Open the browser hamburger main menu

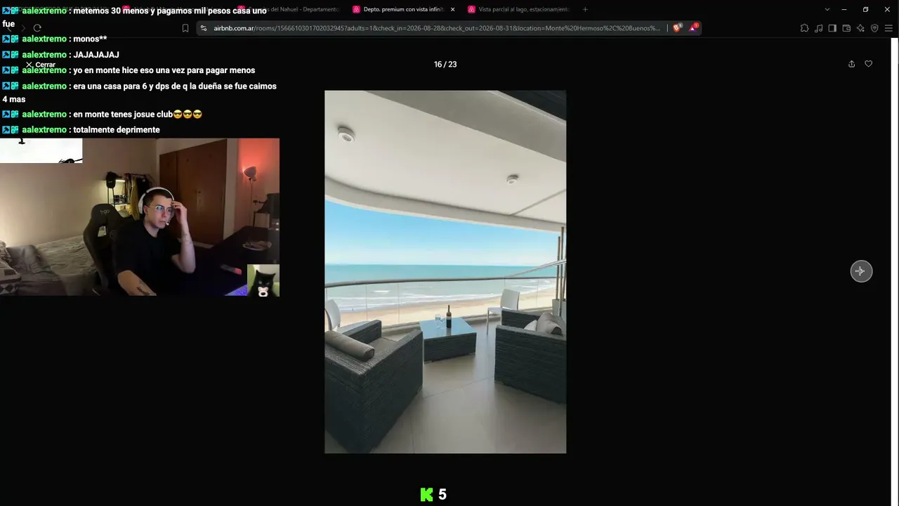click(889, 28)
